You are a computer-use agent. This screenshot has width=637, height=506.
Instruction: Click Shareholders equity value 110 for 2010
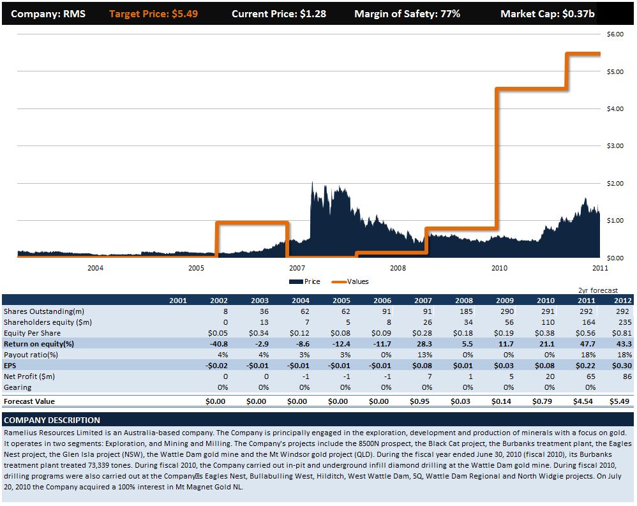(x=548, y=322)
